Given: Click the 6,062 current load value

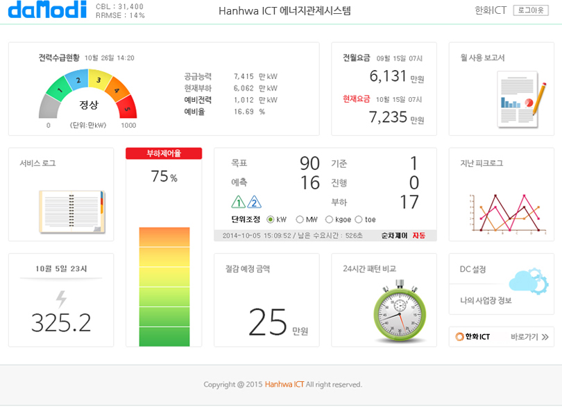Looking at the screenshot, I should coord(244,88).
